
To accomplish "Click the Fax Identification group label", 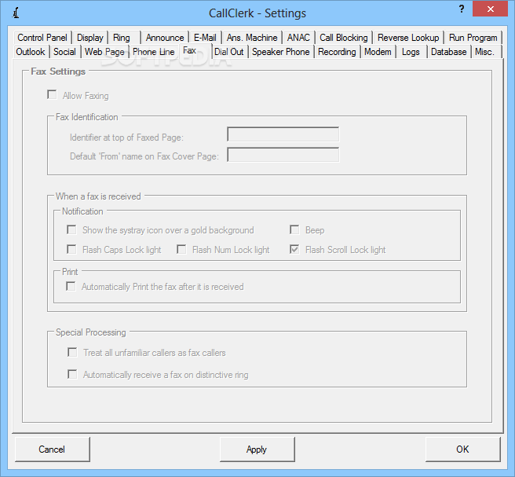I will point(86,117).
